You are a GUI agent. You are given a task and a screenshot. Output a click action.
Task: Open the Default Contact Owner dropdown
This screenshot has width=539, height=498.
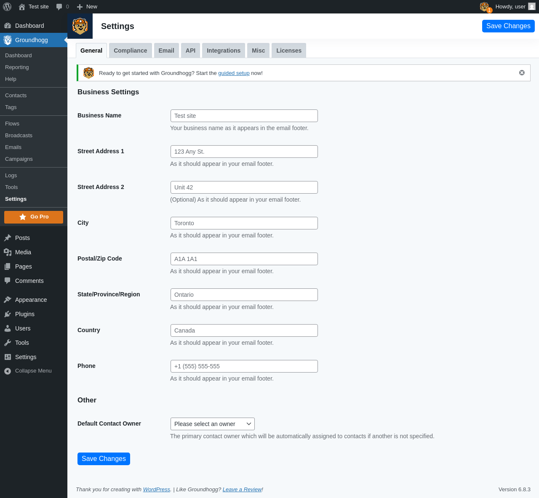click(213, 424)
